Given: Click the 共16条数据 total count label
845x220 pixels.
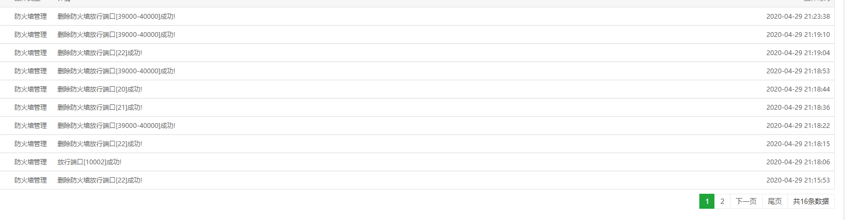Looking at the screenshot, I should (811, 201).
